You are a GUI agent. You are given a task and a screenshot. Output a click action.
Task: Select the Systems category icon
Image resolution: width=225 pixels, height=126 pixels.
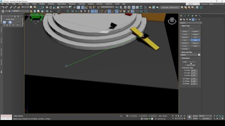tap(199, 20)
